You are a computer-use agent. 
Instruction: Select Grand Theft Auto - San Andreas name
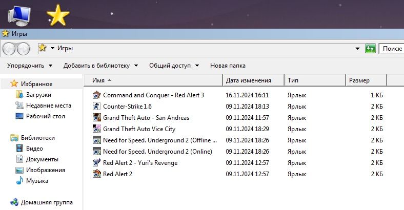click(x=146, y=118)
